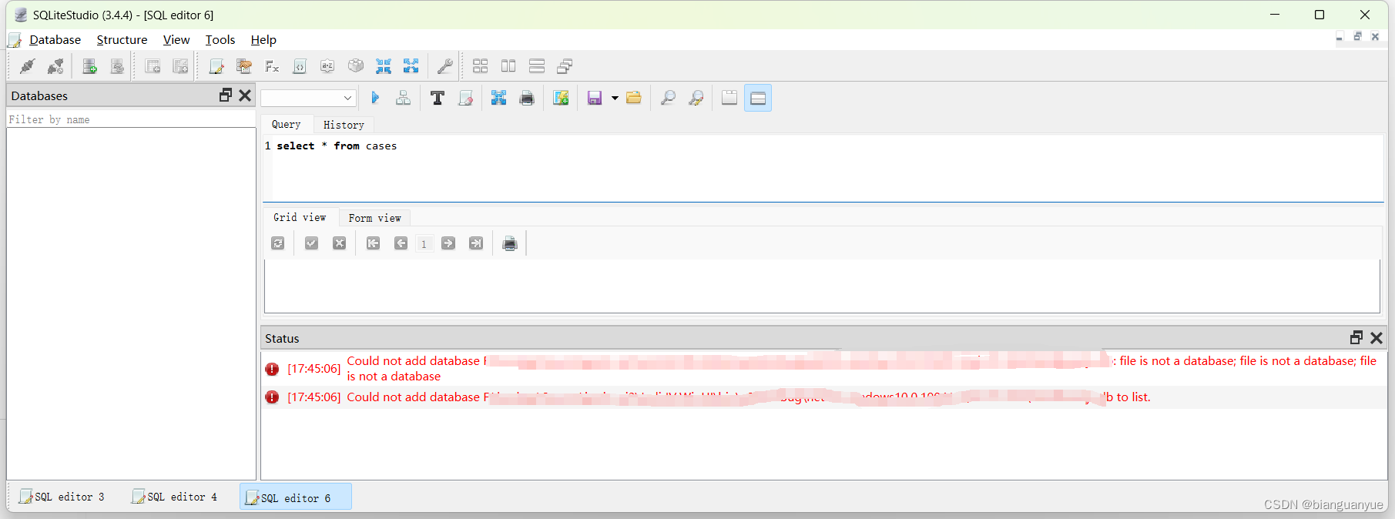Show results in separate tab layout
This screenshot has height=519, width=1395.
pyautogui.click(x=729, y=98)
